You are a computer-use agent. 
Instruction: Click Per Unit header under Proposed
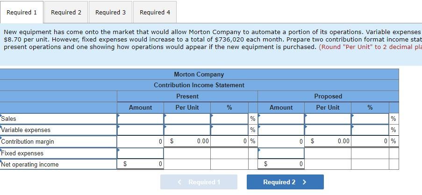328,107
